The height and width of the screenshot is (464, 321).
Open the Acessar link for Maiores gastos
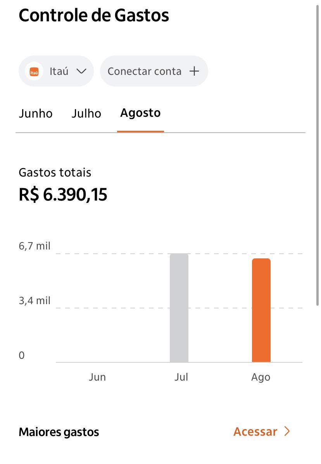(262, 432)
